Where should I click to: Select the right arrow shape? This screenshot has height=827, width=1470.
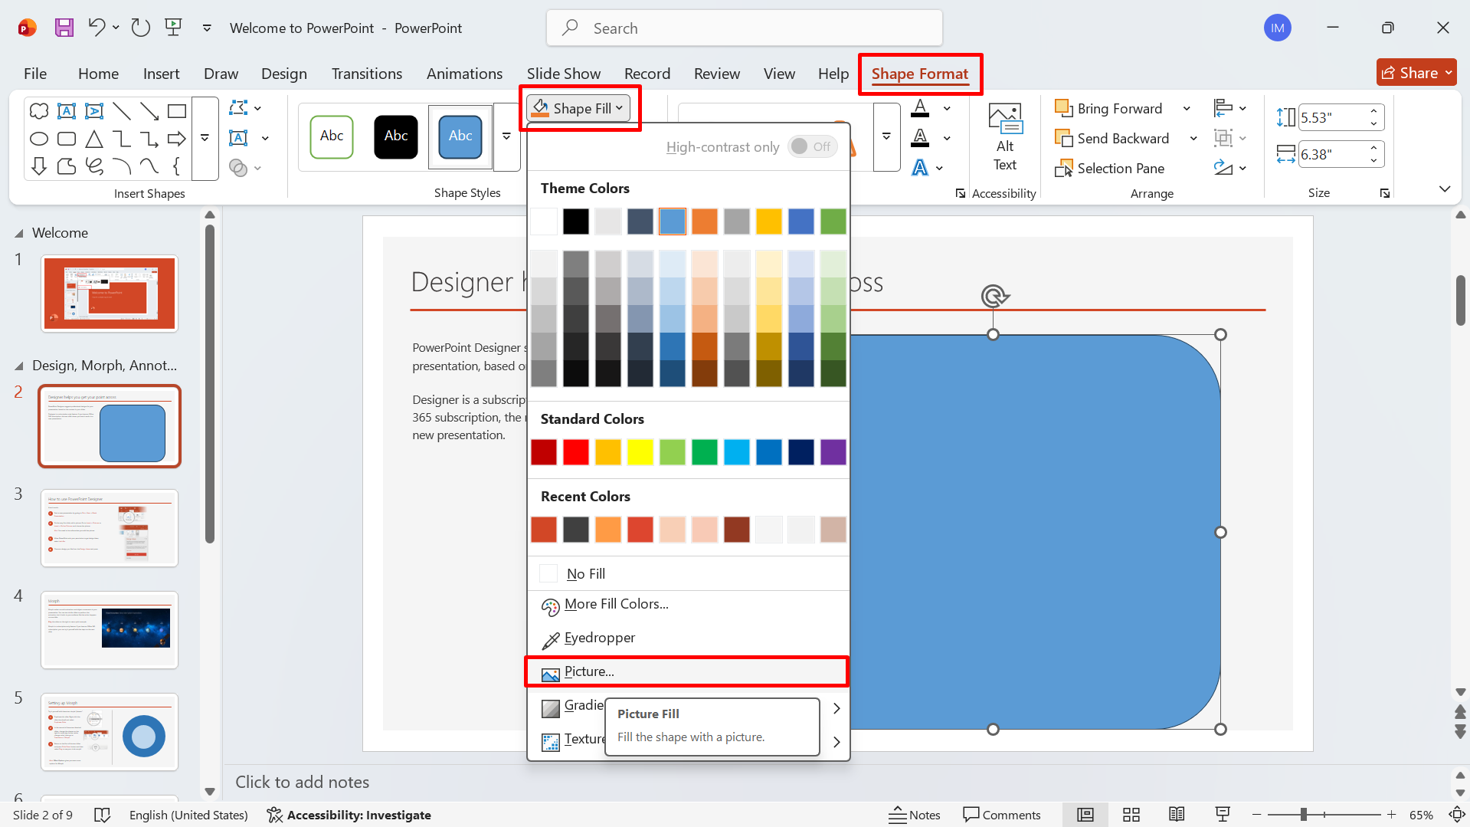[177, 139]
